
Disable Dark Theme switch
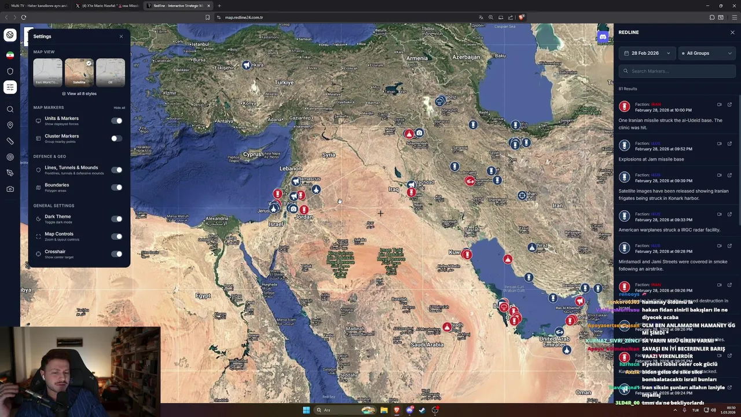[117, 219]
